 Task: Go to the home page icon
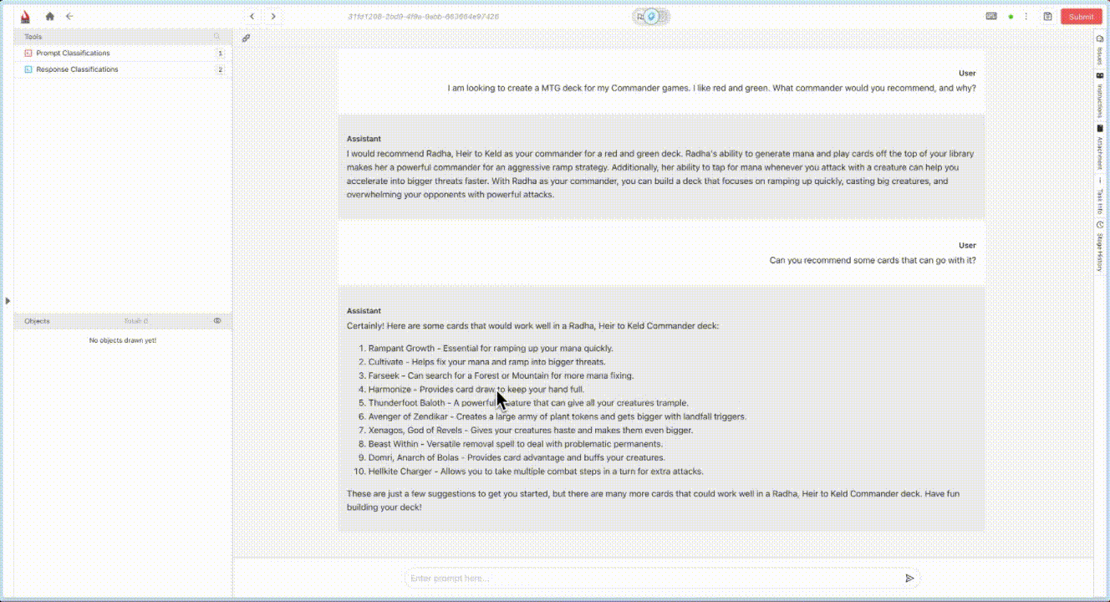(50, 16)
